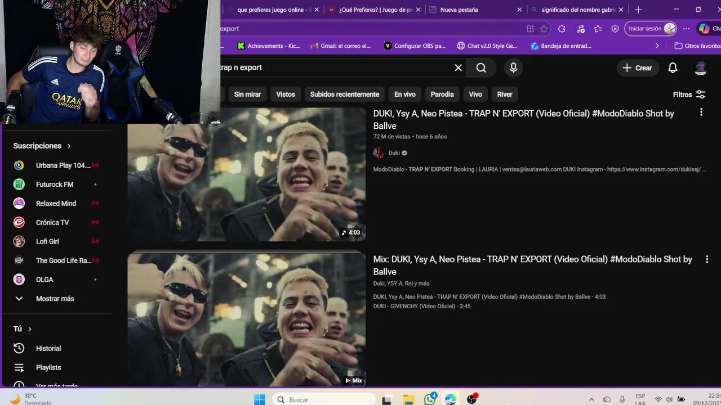721x405 pixels.
Task: Open Otros favoritos folder
Action: (697, 46)
